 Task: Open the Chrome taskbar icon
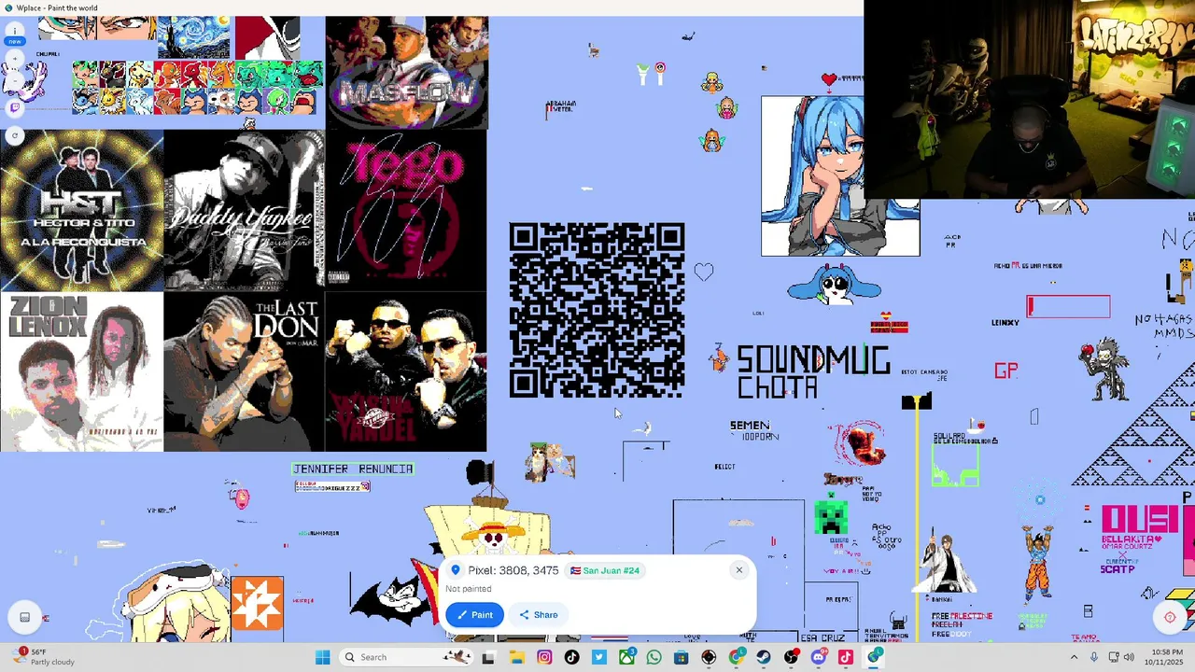coord(736,657)
